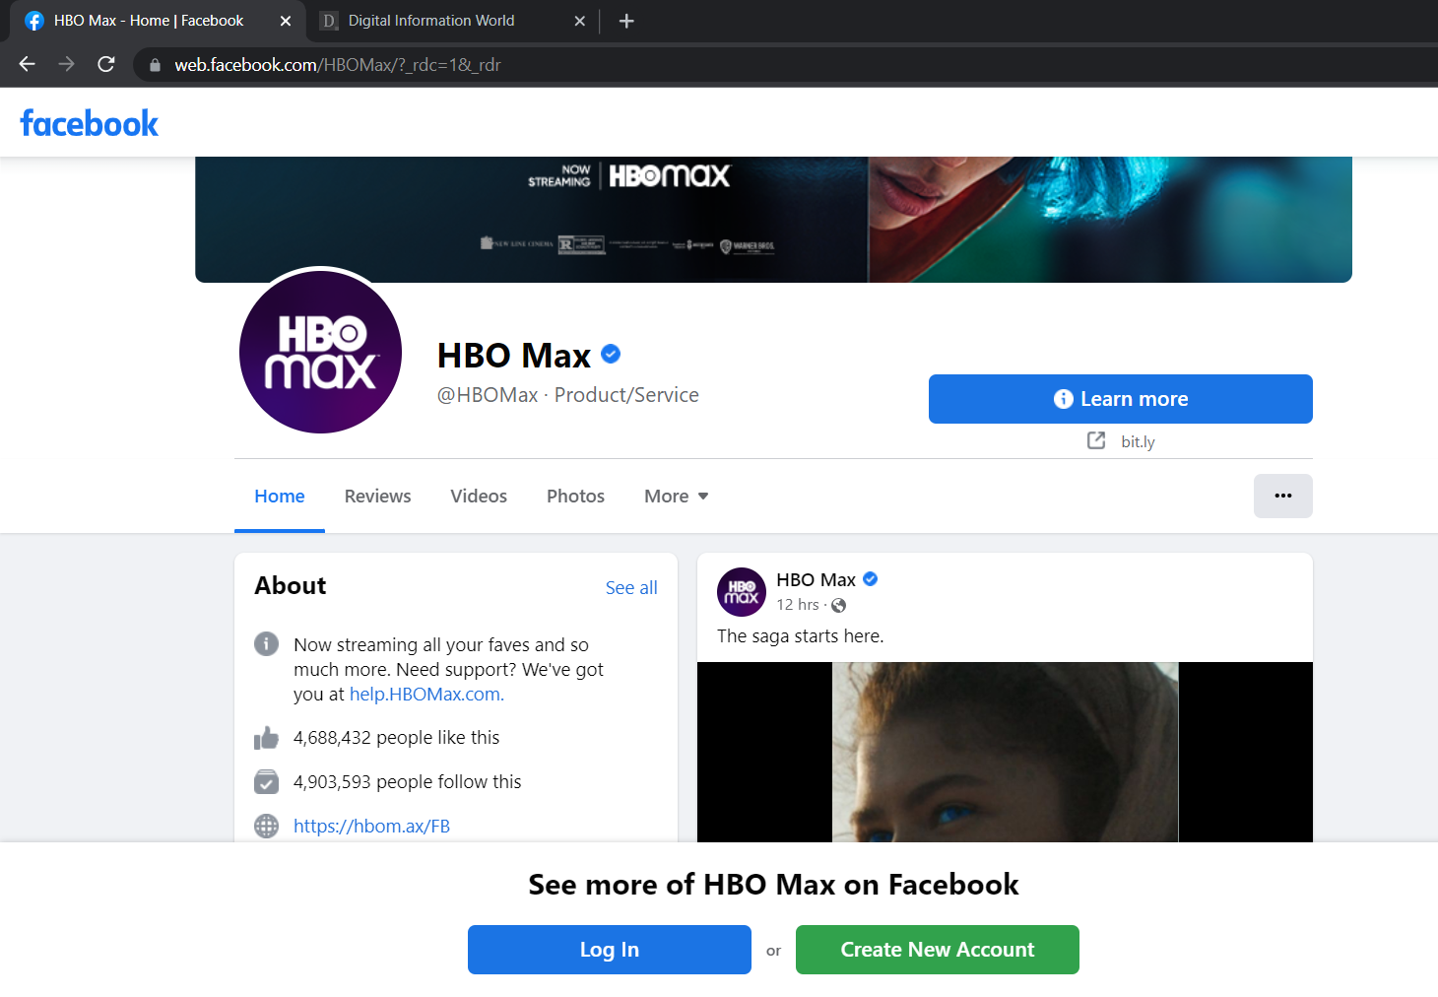This screenshot has height=997, width=1438.
Task: Click the follow checkmark icon
Action: [x=266, y=782]
